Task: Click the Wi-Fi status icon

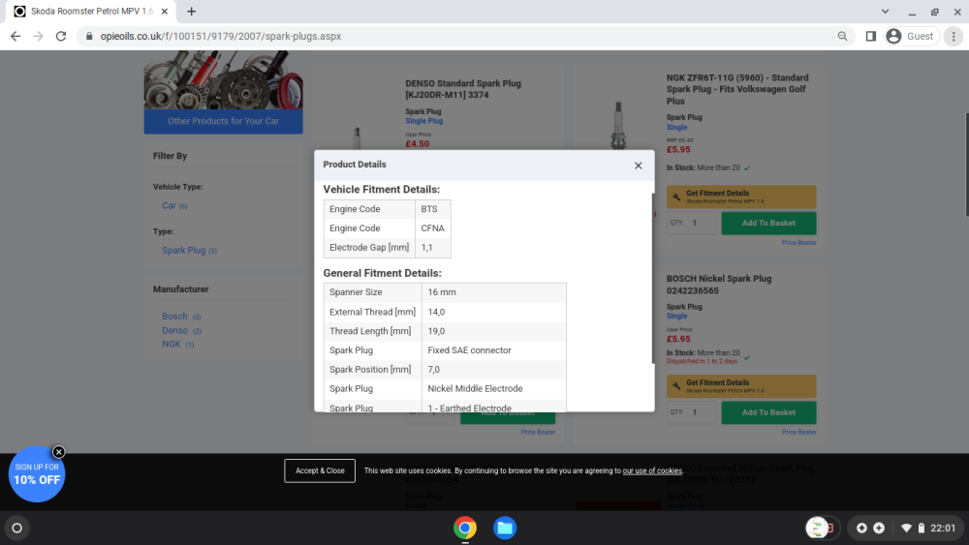Action: [906, 528]
